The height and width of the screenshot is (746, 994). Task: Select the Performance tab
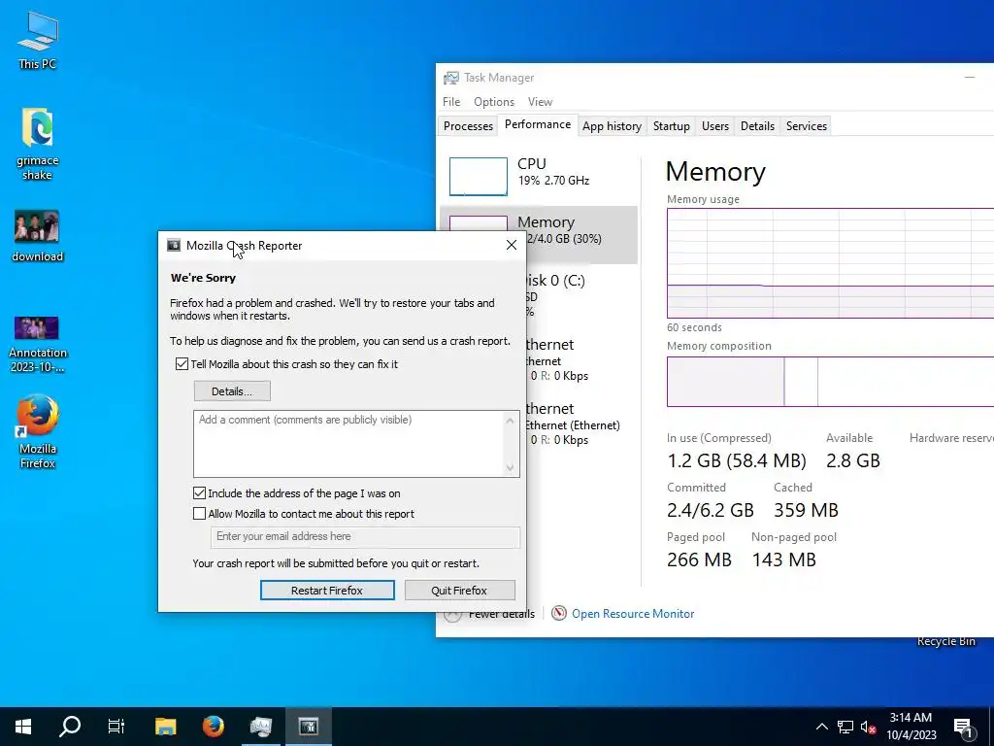[538, 125]
